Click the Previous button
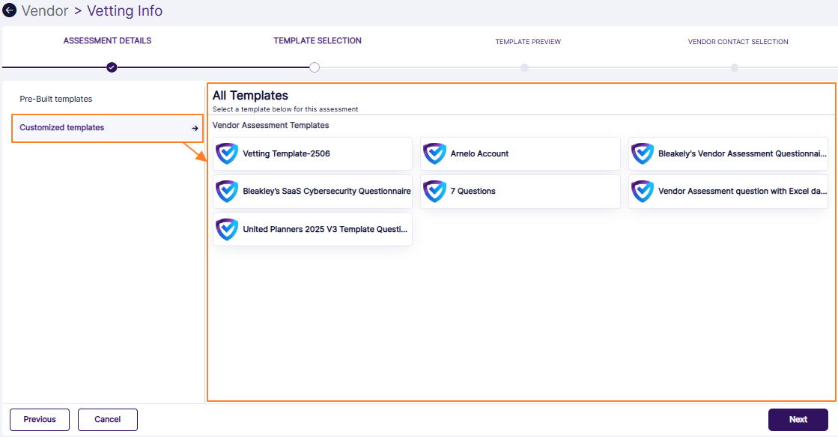The height and width of the screenshot is (437, 838). tap(40, 420)
